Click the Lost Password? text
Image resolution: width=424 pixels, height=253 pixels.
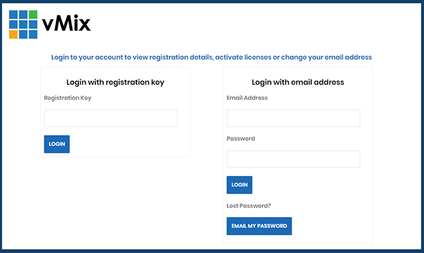249,206
